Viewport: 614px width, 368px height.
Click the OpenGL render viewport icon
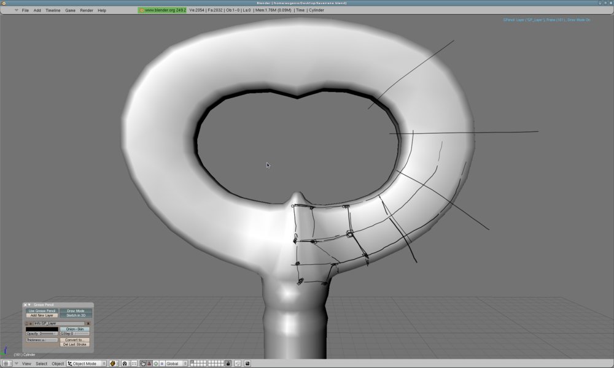pos(238,363)
